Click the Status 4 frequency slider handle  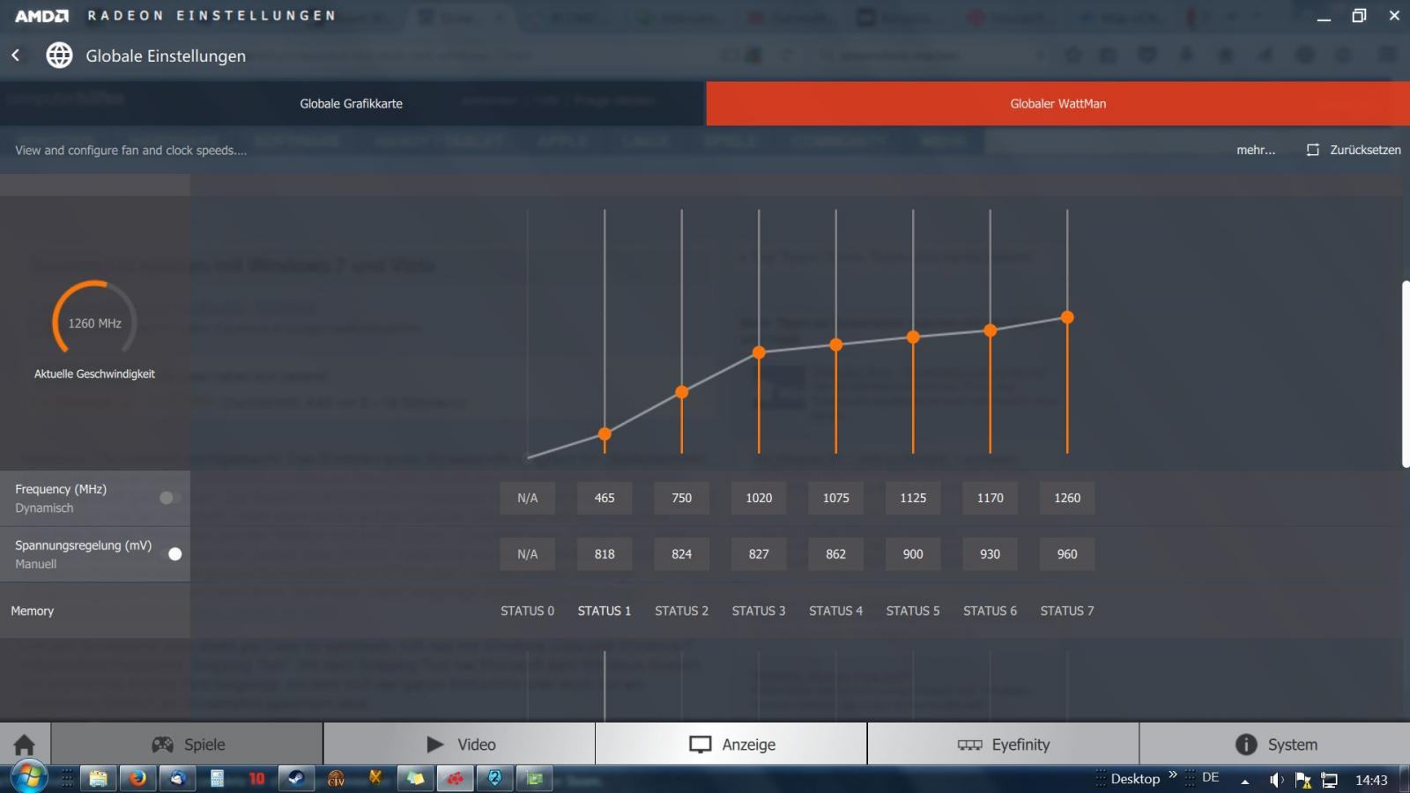[835, 345]
